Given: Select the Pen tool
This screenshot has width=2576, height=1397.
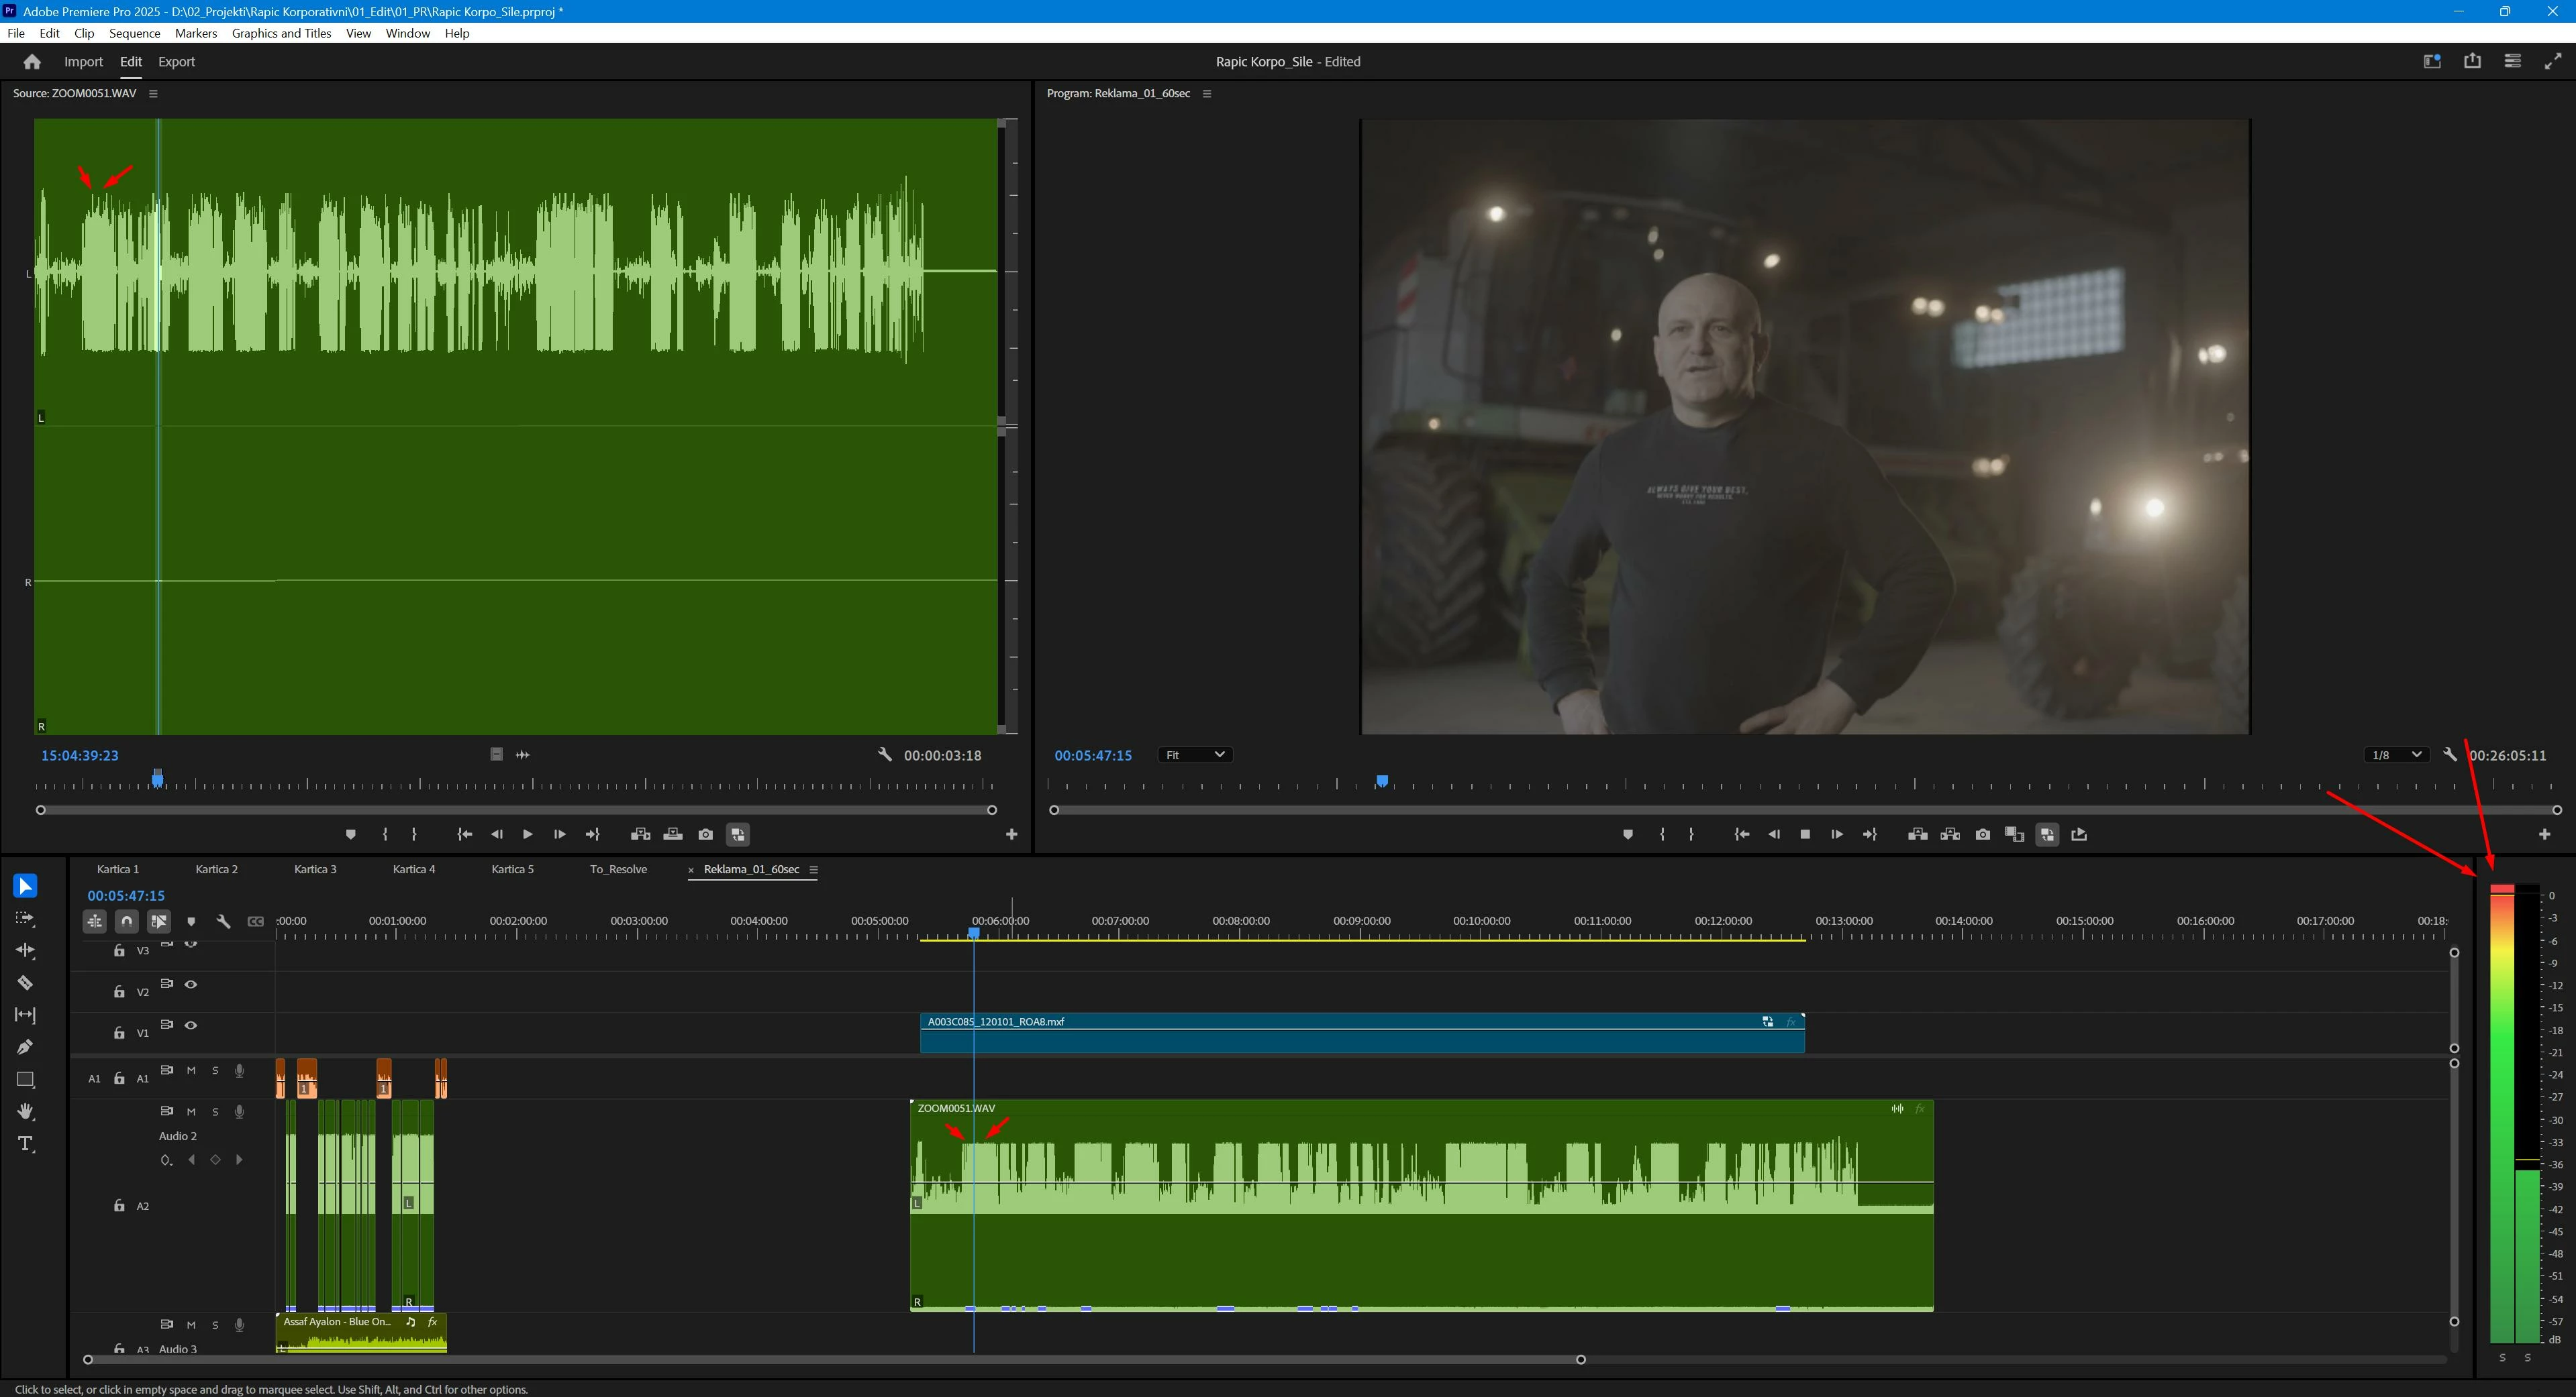Looking at the screenshot, I should pyautogui.click(x=25, y=1048).
